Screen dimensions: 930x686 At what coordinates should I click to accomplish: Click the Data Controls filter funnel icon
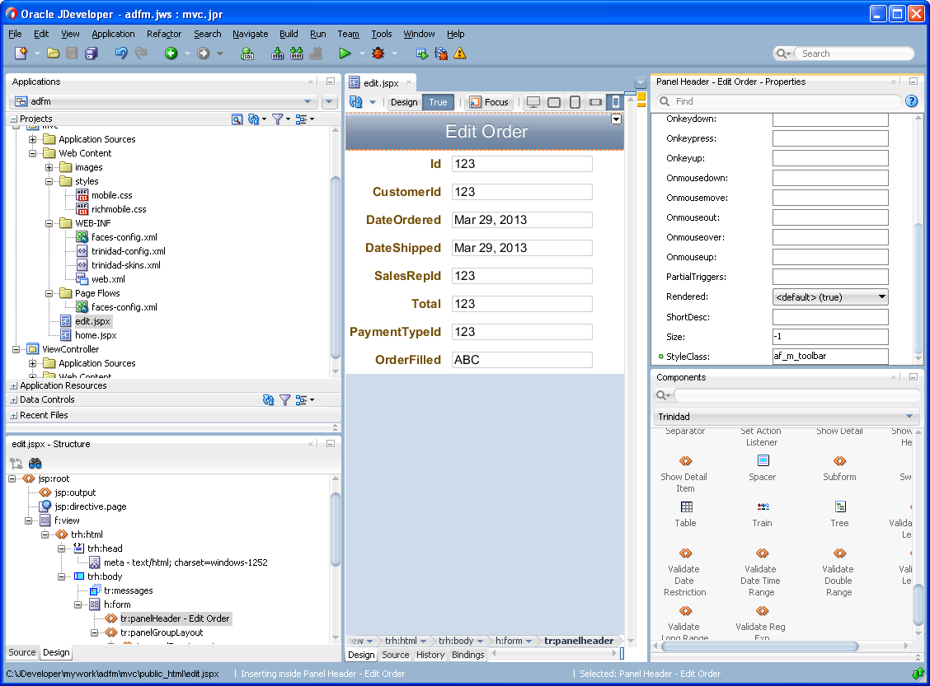[x=284, y=400]
